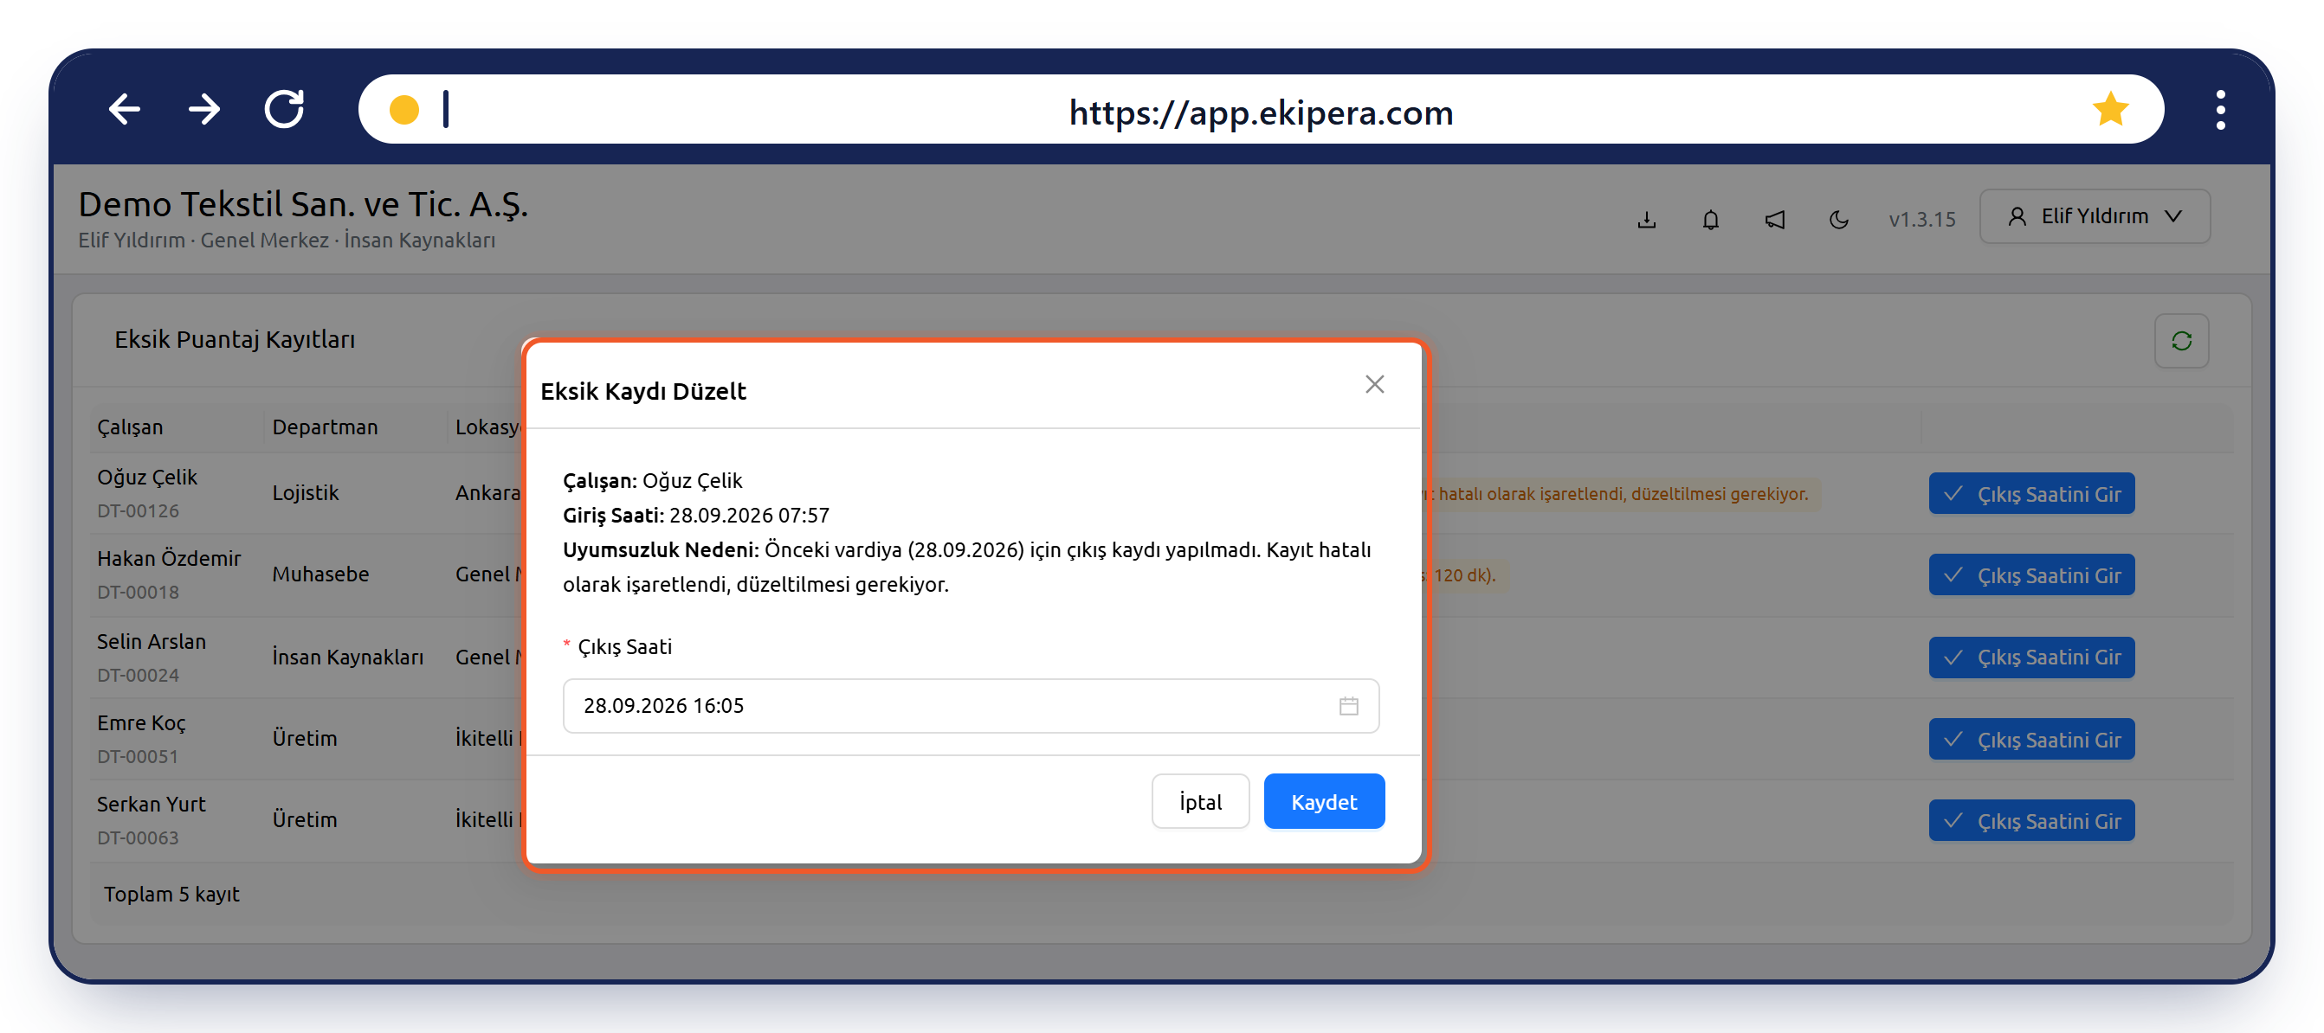The height and width of the screenshot is (1033, 2324).
Task: Click Çıkış Saatini Gir for Serkan Yurt
Action: [x=2030, y=821]
